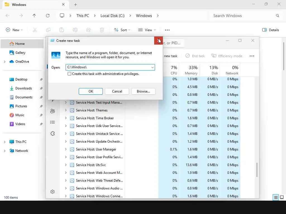The image size is (286, 214).
Task: Click Task Manager vertical scrollbar thumb
Action: point(257,170)
